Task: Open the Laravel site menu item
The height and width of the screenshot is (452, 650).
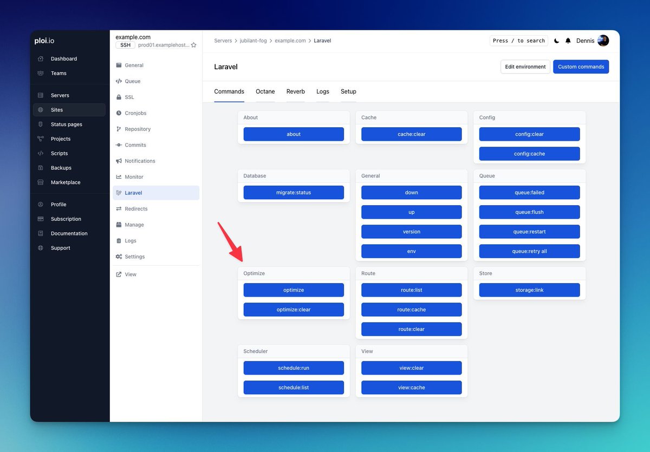Action: point(156,193)
